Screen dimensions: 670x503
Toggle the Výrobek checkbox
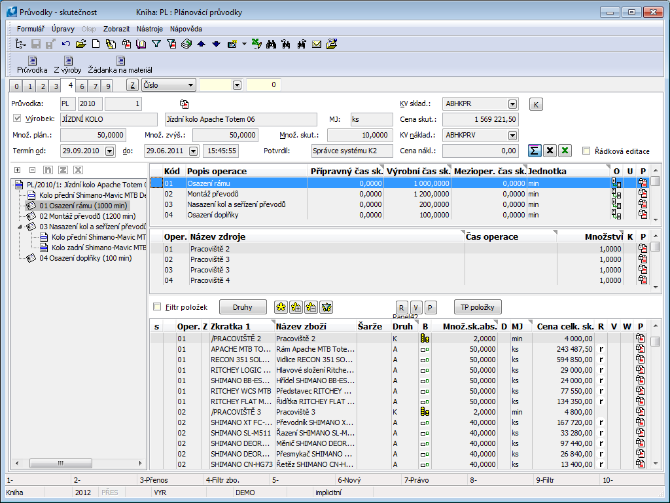(x=18, y=119)
